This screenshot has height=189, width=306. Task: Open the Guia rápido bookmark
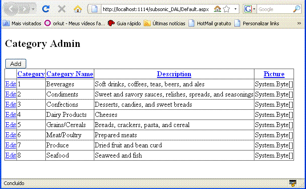pyautogui.click(x=125, y=23)
